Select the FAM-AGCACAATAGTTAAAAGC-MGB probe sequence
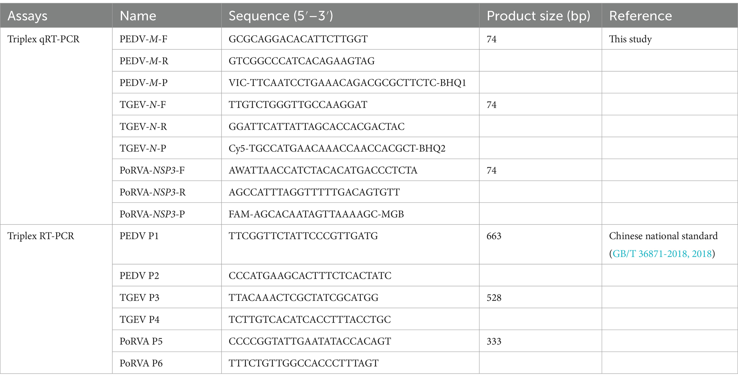Screen dimensions: 738x380 point(317,214)
